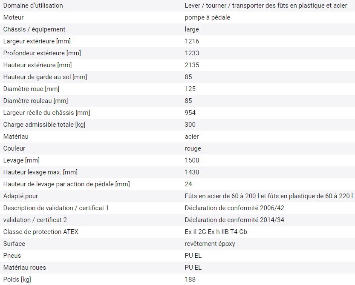
Task: Select the "pompe à pédale" motor value
Action: [208, 17]
